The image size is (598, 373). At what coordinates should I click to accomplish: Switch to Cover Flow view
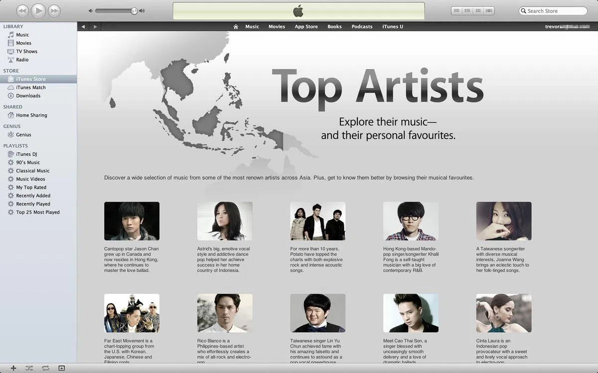(488, 10)
